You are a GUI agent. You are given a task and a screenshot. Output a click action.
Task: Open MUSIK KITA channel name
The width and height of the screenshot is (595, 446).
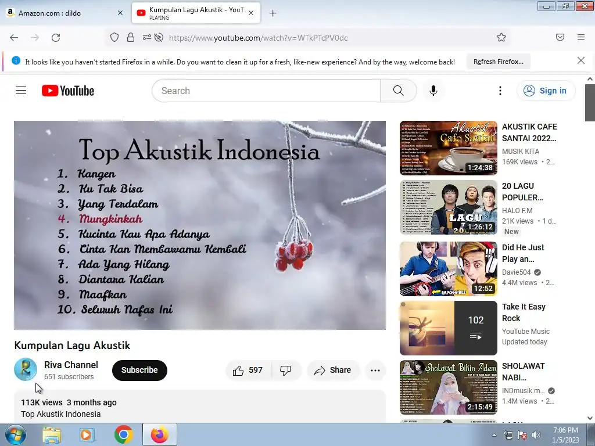520,152
